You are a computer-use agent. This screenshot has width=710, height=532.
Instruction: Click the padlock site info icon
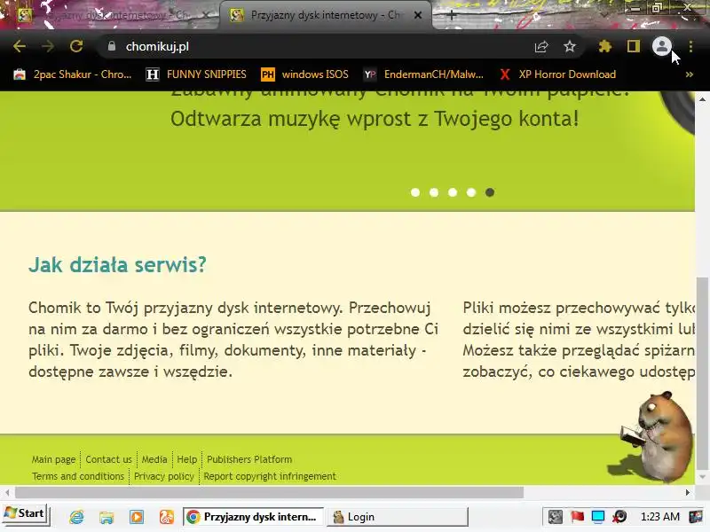point(112,46)
